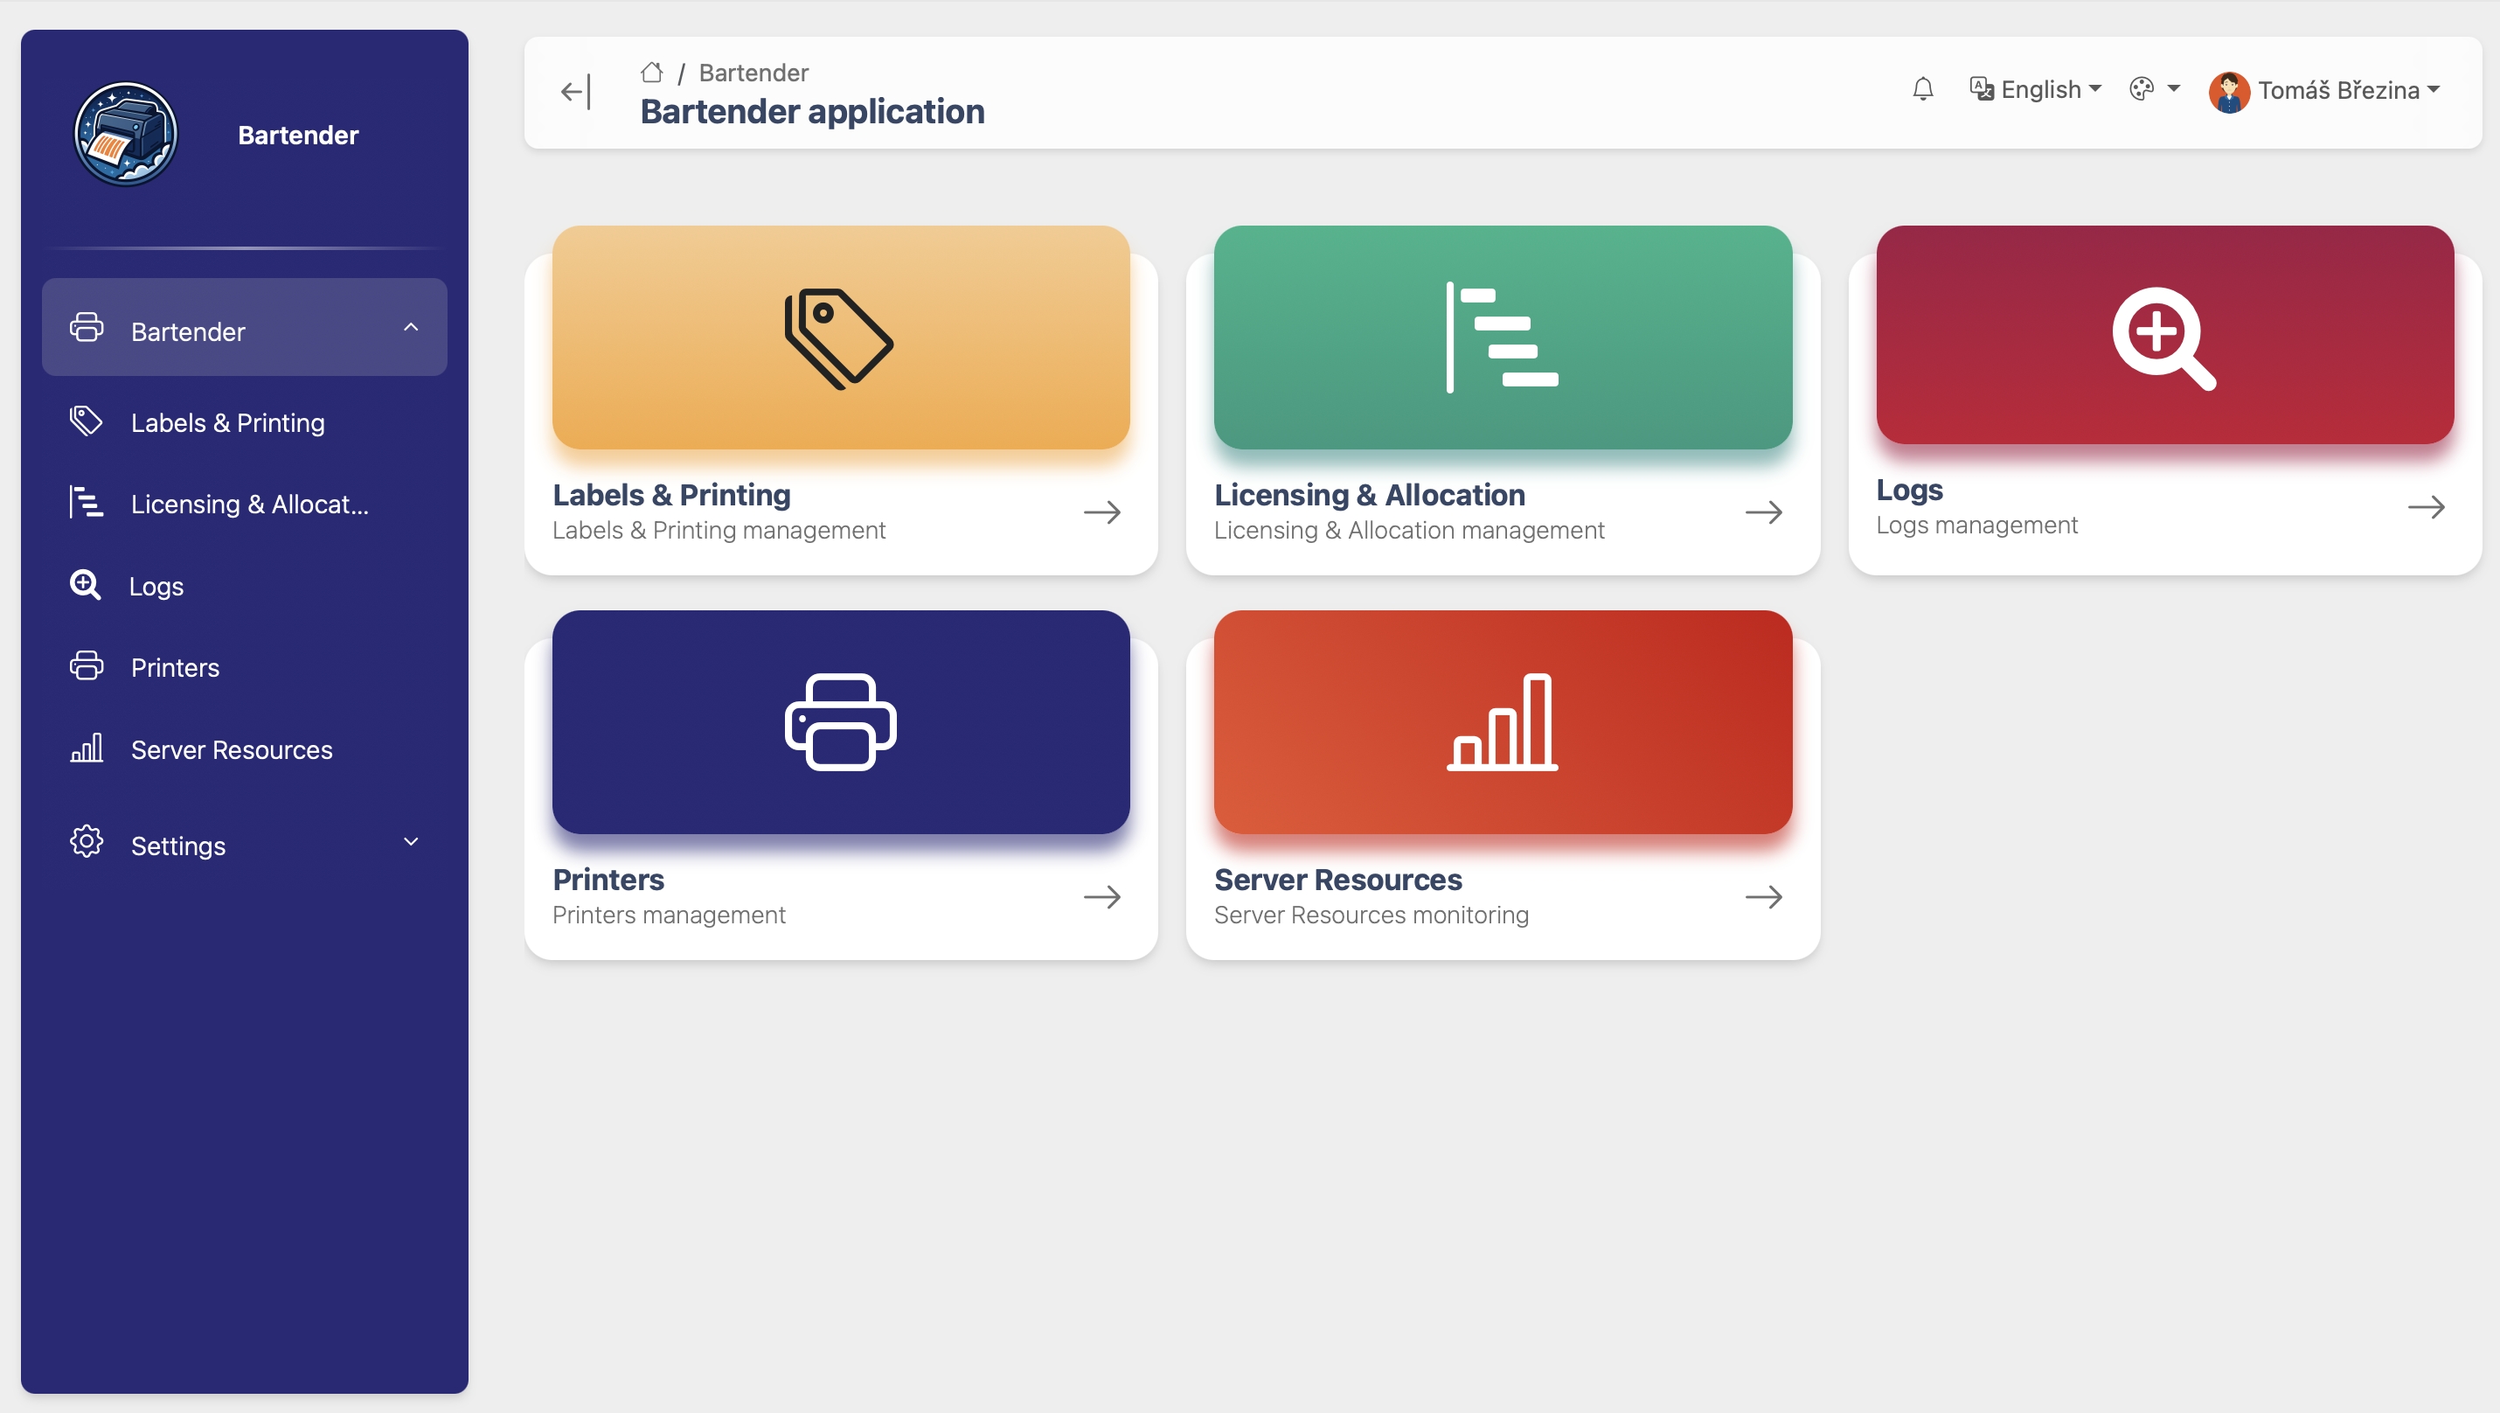Select Logs in the sidebar

click(x=156, y=586)
